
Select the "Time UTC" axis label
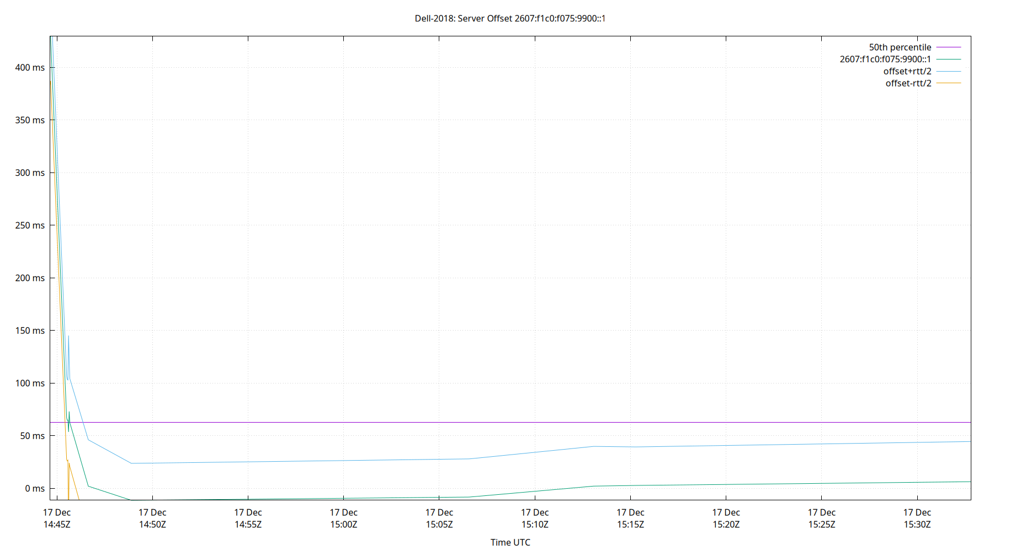pyautogui.click(x=510, y=542)
